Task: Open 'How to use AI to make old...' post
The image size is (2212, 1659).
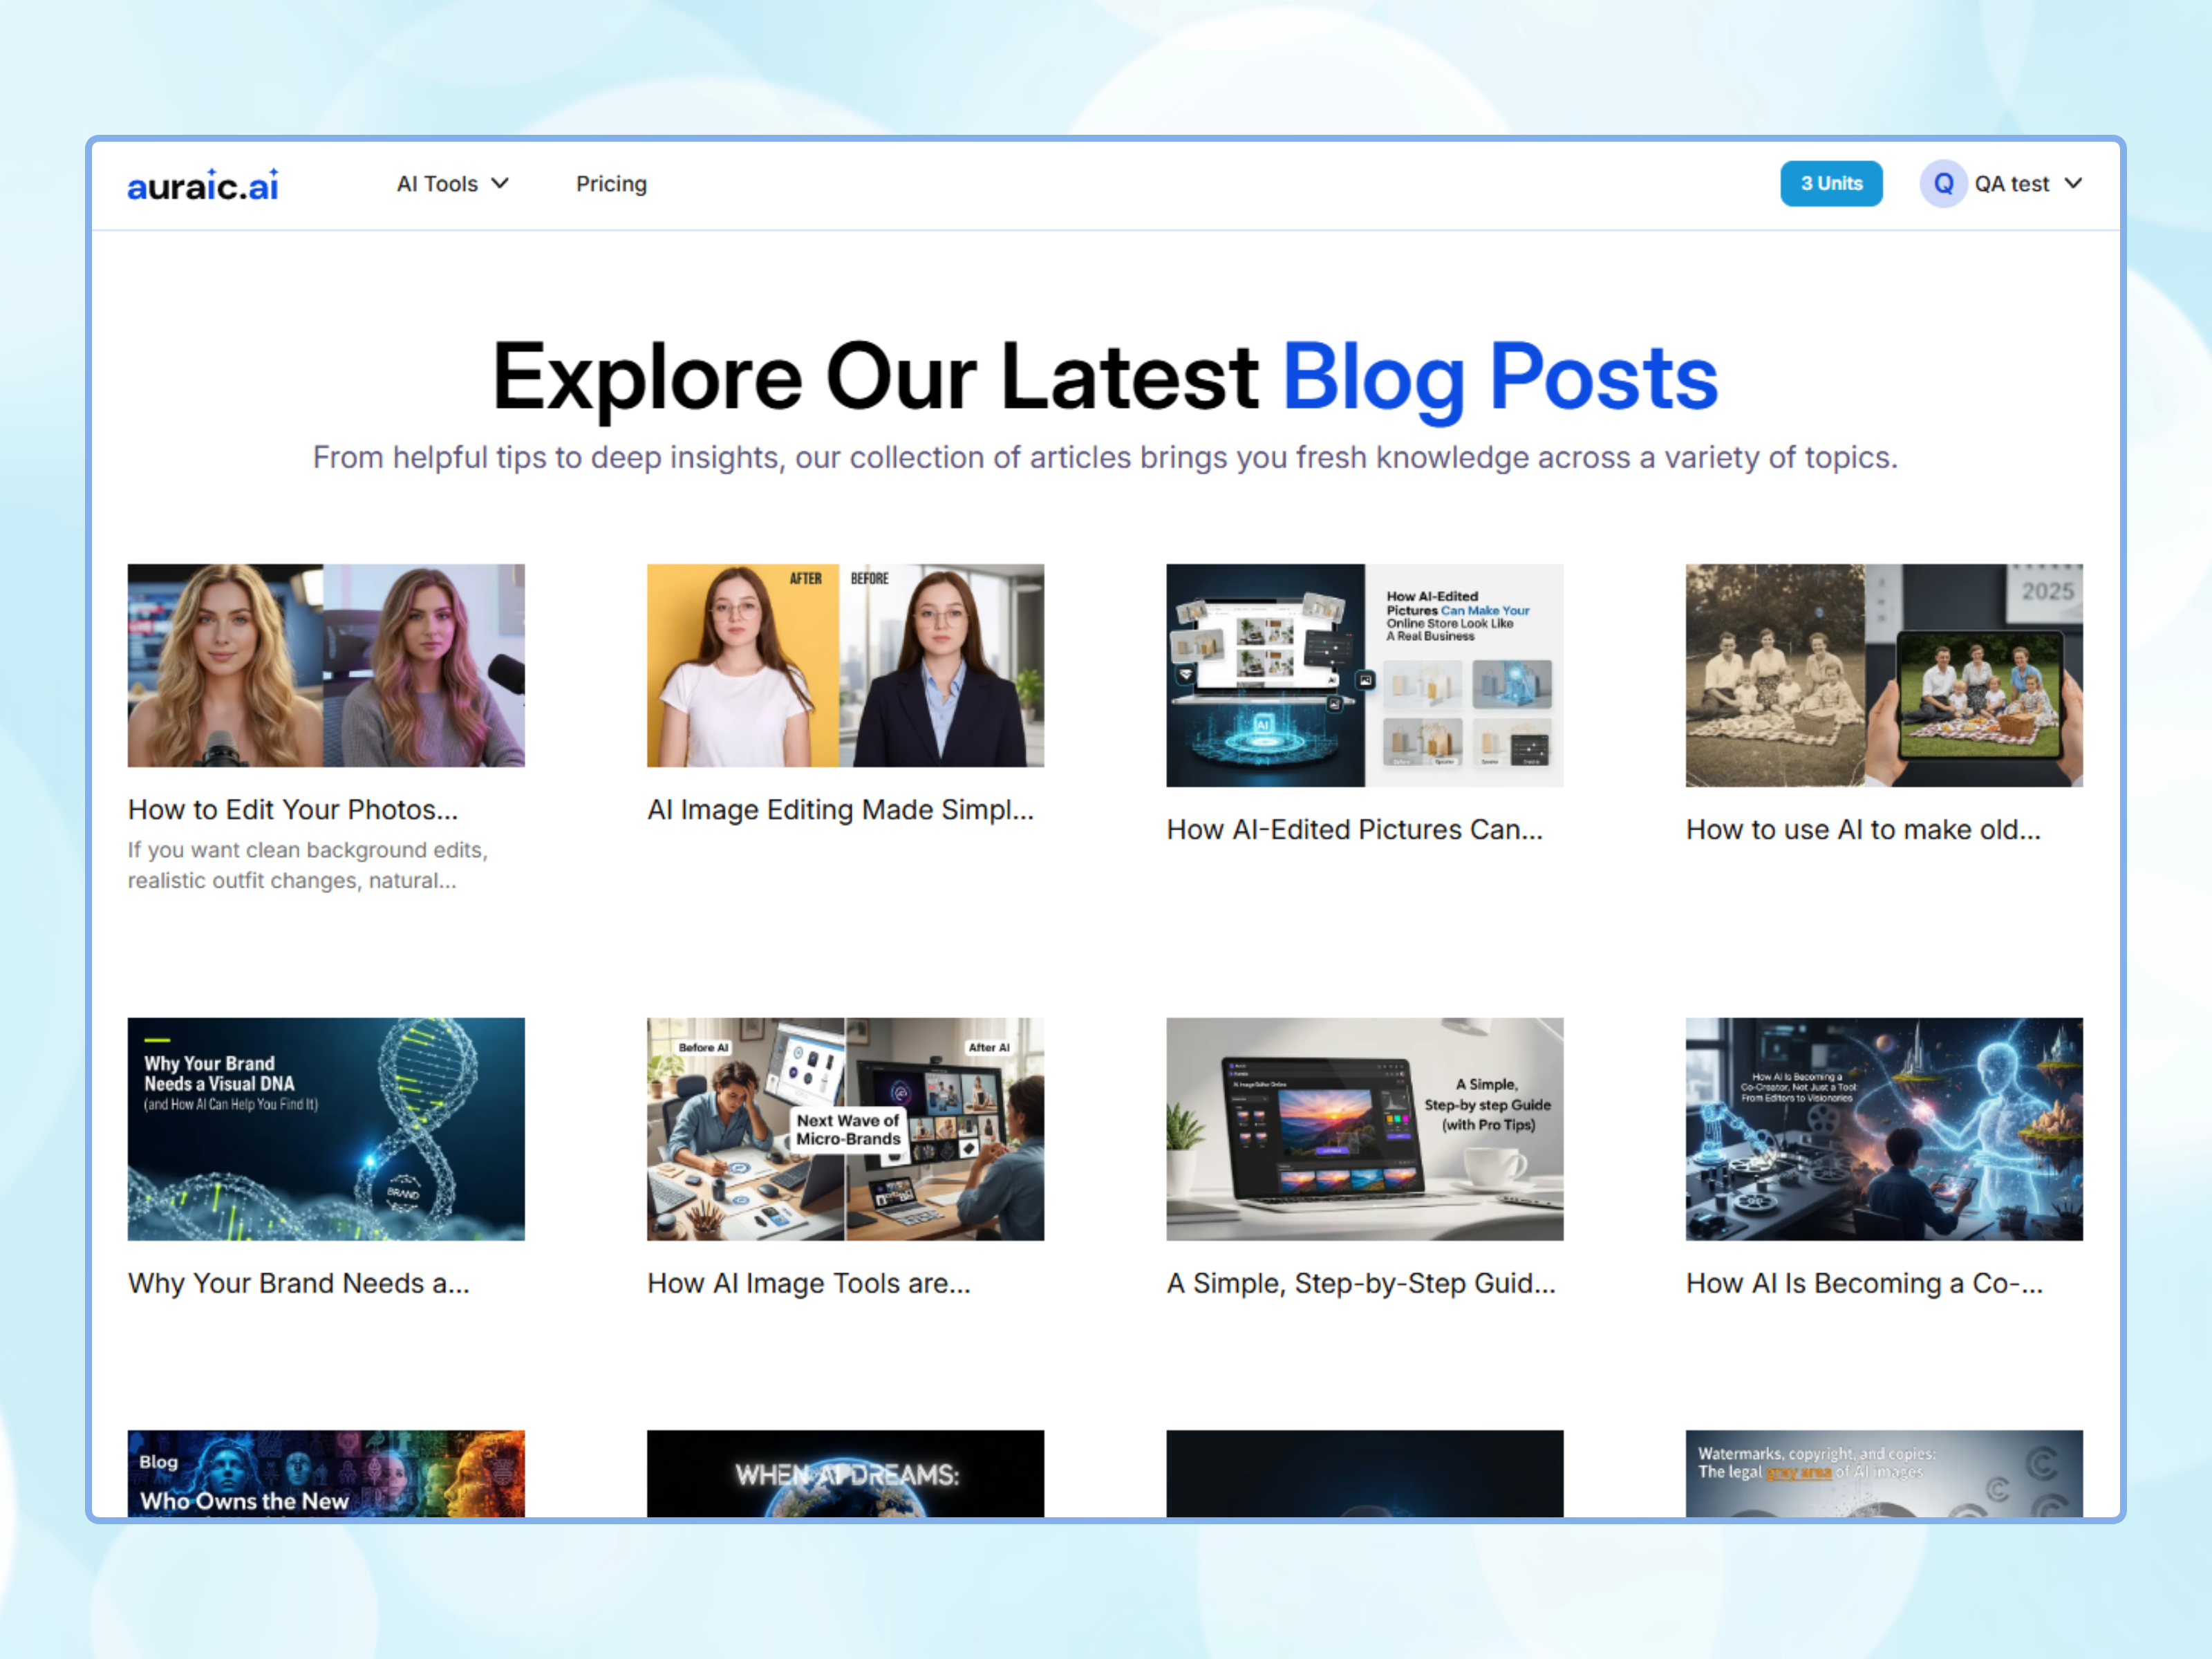Action: [1863, 829]
